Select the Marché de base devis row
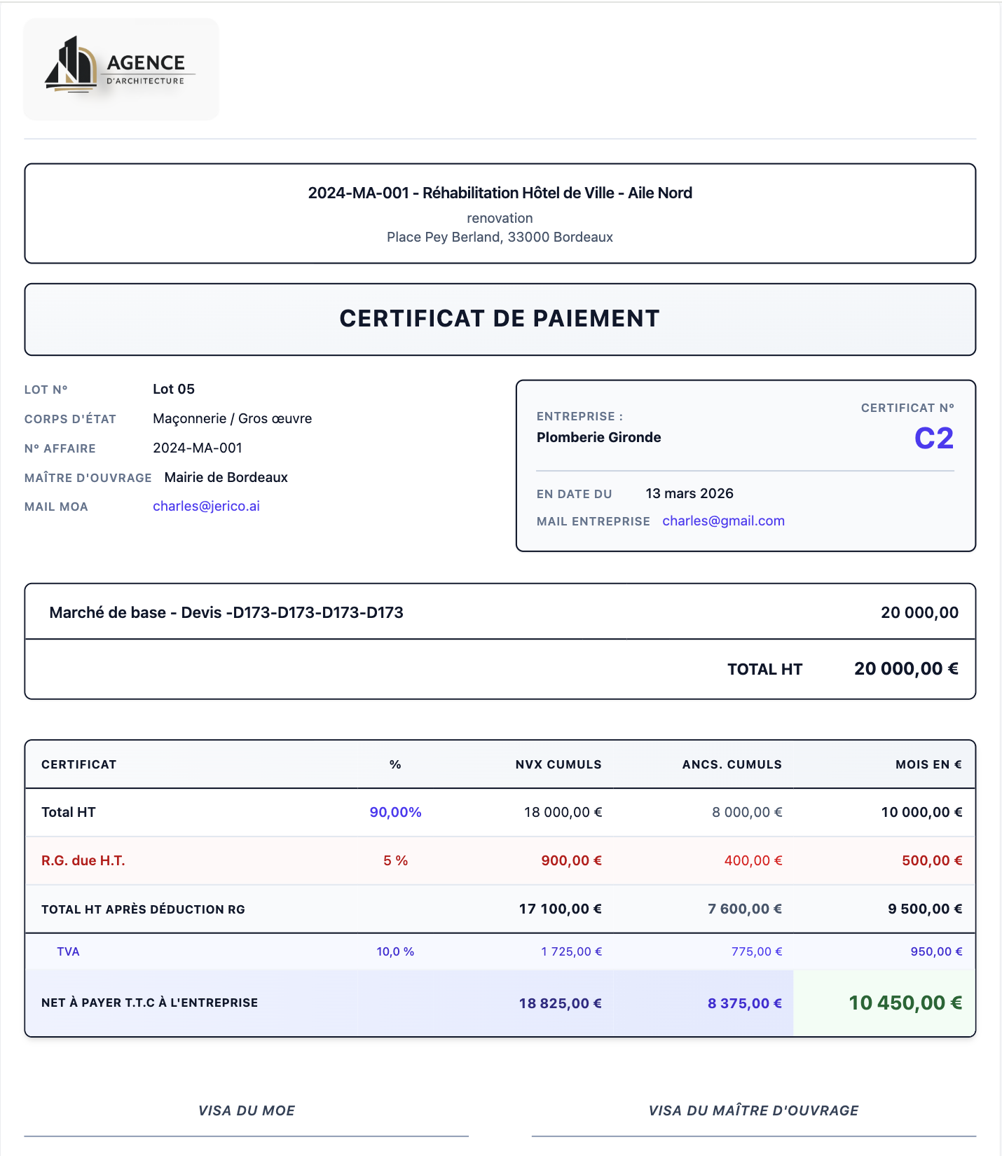Image resolution: width=1002 pixels, height=1156 pixels. pos(500,612)
